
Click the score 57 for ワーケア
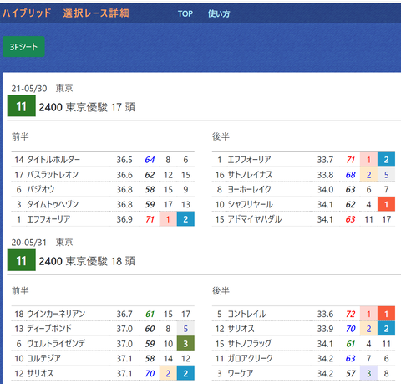[x=351, y=374]
